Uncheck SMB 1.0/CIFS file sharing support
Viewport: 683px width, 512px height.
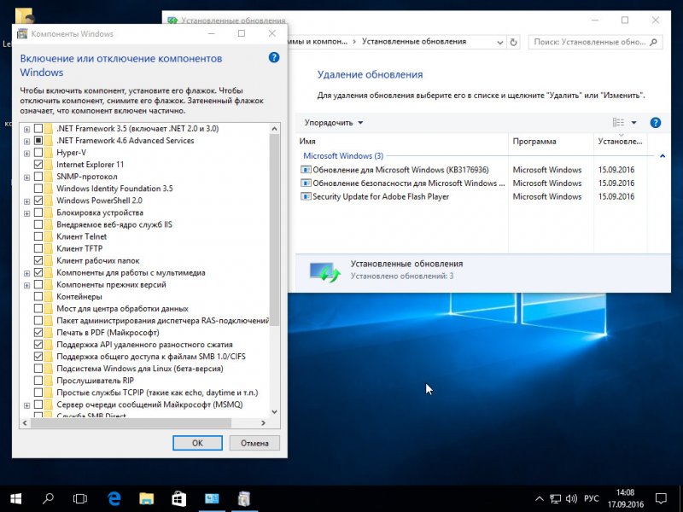(x=38, y=356)
